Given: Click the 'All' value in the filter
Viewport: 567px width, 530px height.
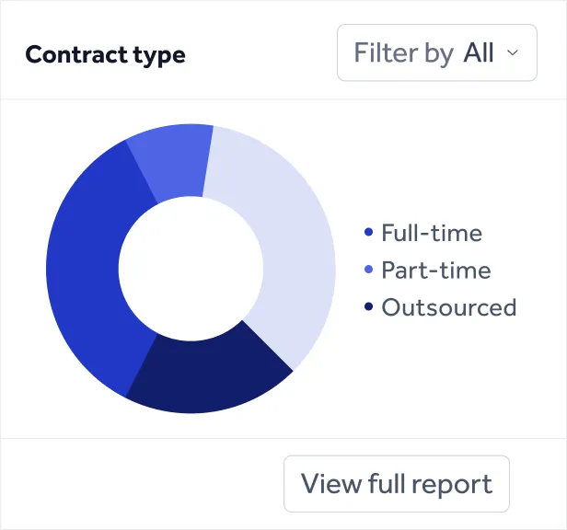Looking at the screenshot, I should [x=479, y=52].
